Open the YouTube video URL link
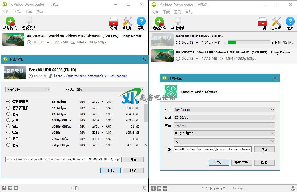This screenshot has height=192, width=297. [x=90, y=76]
